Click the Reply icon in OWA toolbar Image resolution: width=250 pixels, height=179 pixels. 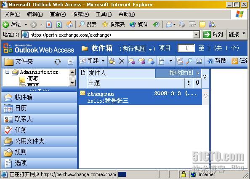click(x=132, y=61)
